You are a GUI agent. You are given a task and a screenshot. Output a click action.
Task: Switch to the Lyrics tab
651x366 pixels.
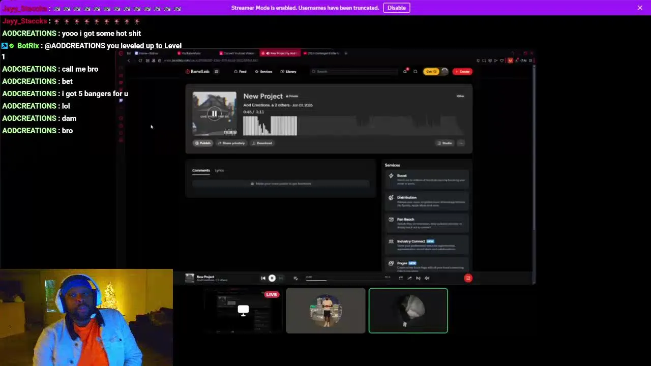click(219, 170)
